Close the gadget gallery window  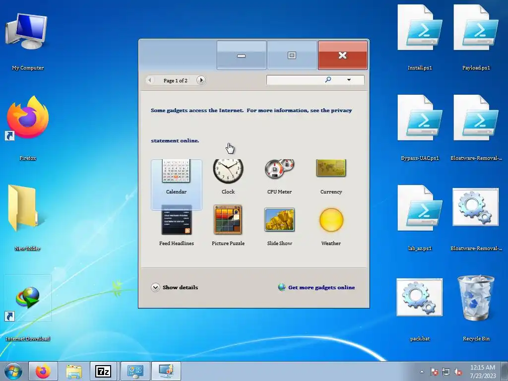coord(342,55)
